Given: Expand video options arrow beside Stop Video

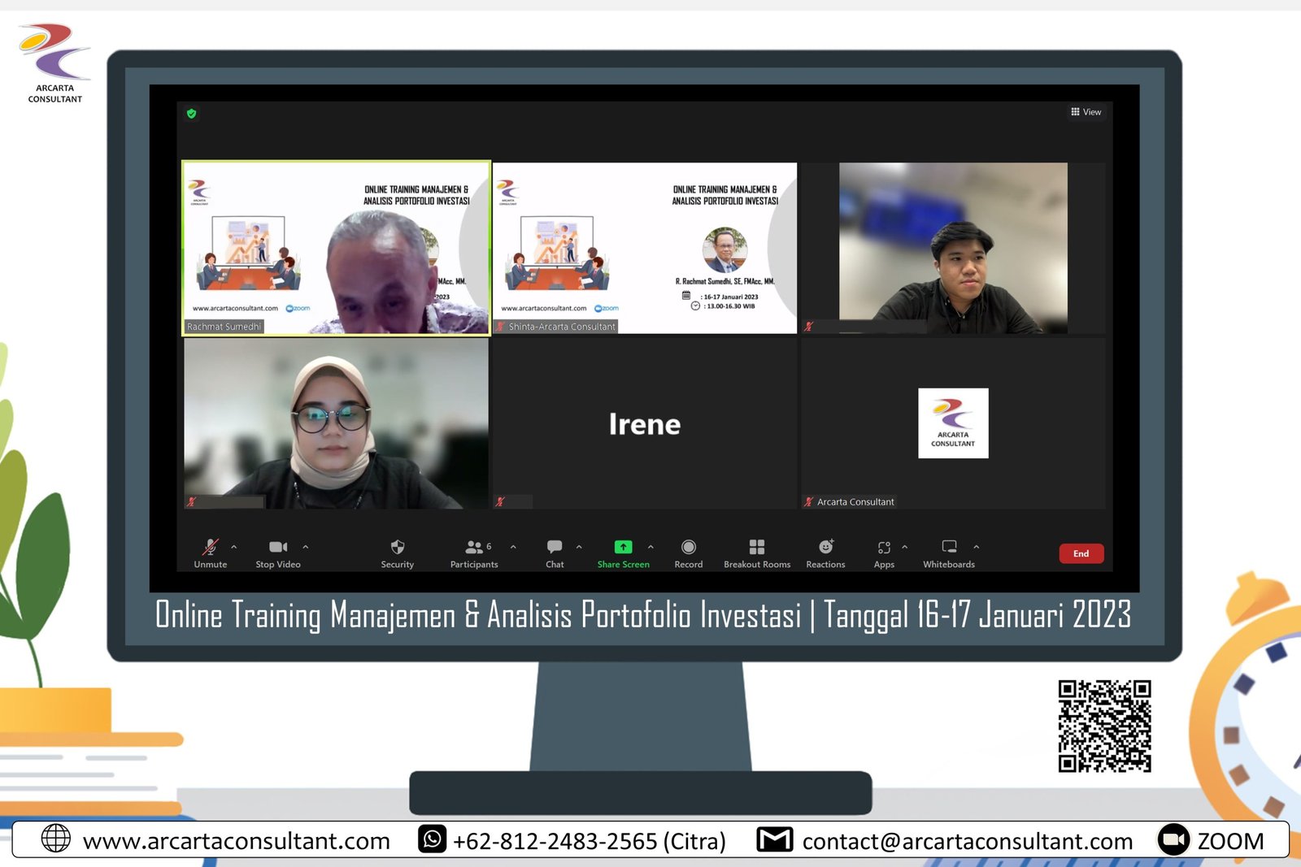Looking at the screenshot, I should (x=306, y=547).
